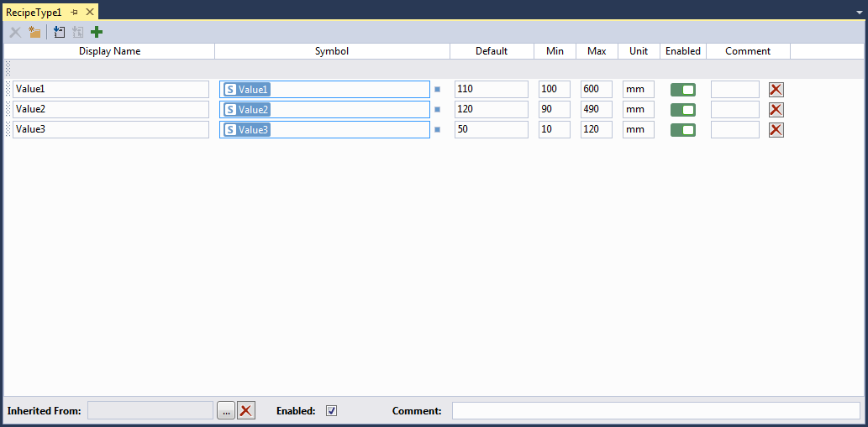The width and height of the screenshot is (868, 427).
Task: Click the Display Name column header
Action: coord(109,51)
